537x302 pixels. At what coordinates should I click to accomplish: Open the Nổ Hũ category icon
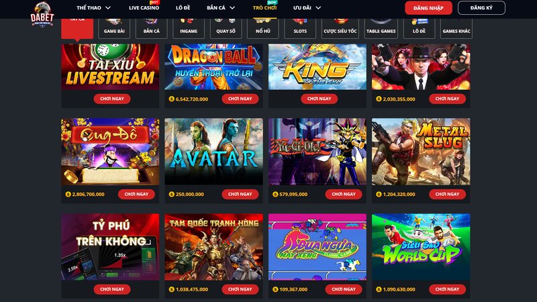tap(263, 28)
